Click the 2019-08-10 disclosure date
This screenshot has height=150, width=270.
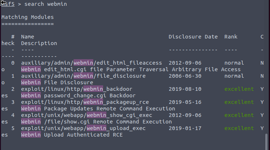(185, 89)
